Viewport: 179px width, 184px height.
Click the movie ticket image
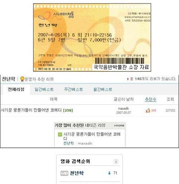pyautogui.click(x=92, y=38)
